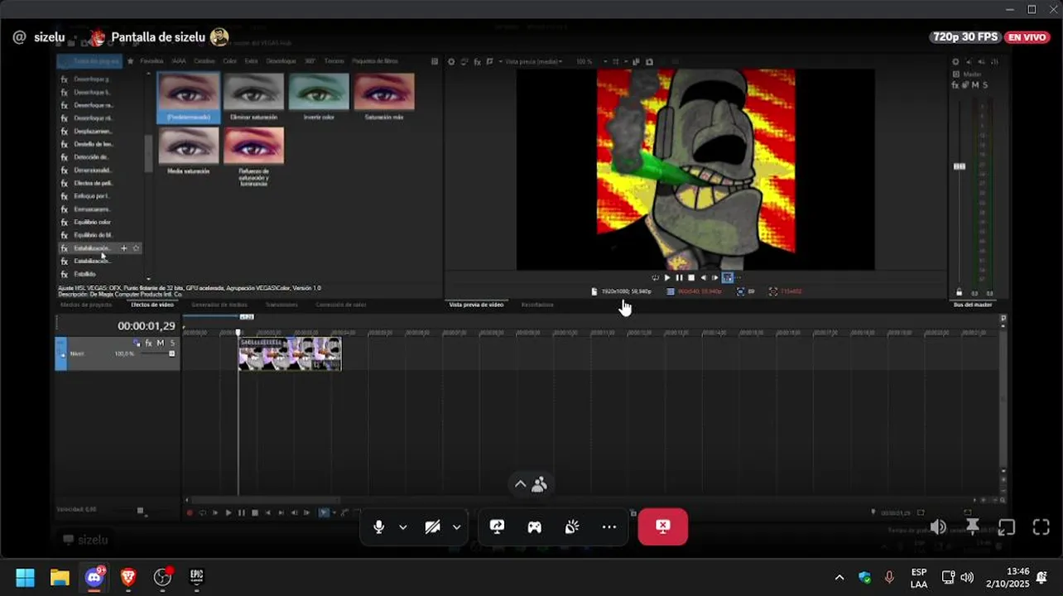Image resolution: width=1063 pixels, height=596 pixels.
Task: Select the Estallido effect in list
Action: pyautogui.click(x=84, y=274)
